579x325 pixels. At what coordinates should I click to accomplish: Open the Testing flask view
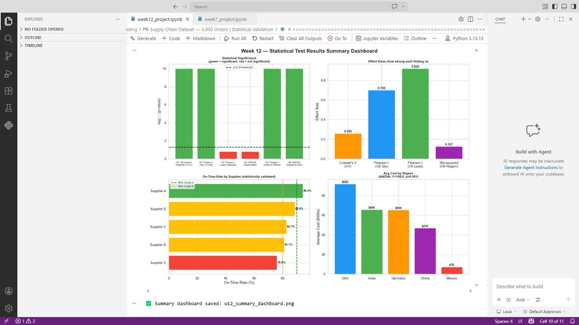pyautogui.click(x=8, y=108)
